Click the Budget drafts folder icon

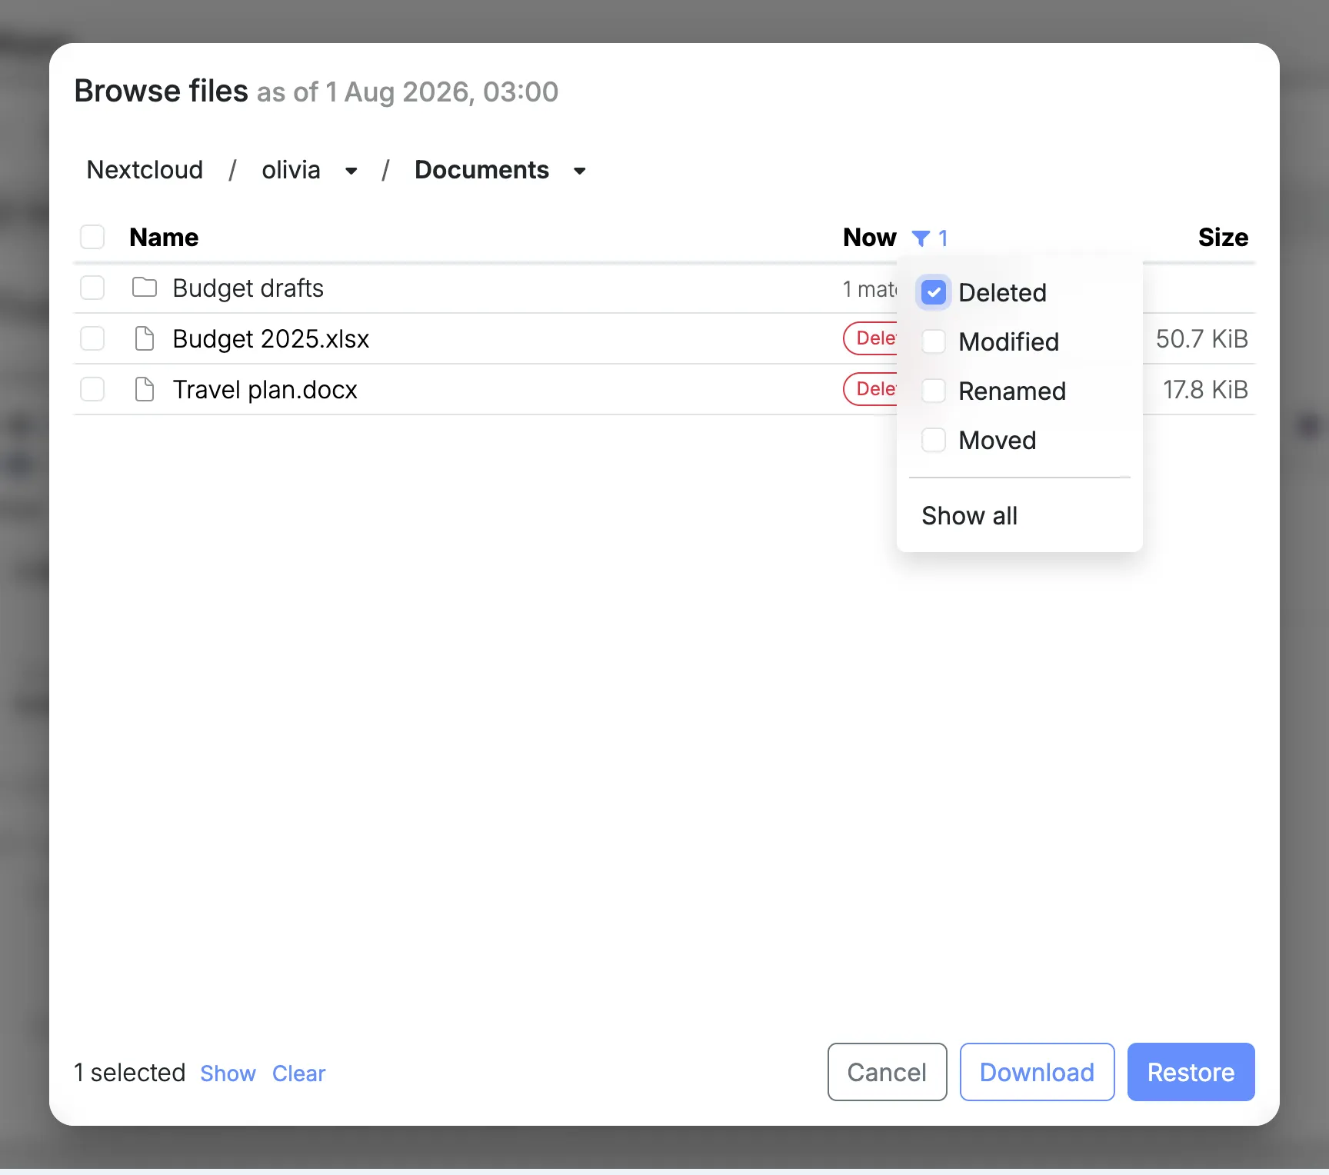[x=145, y=288]
